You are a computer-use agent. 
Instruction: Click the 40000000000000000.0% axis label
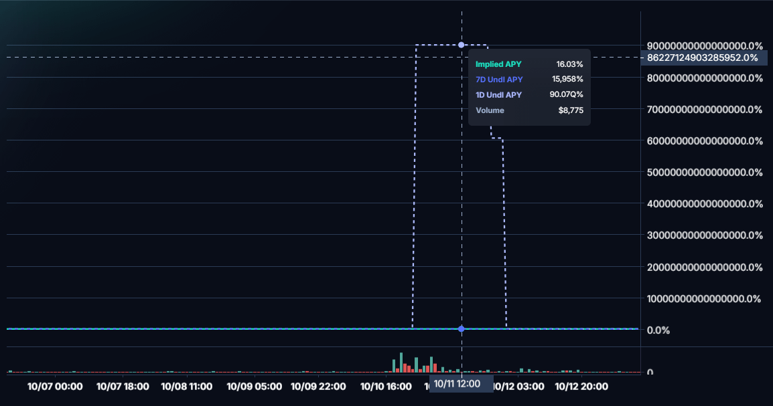point(705,204)
